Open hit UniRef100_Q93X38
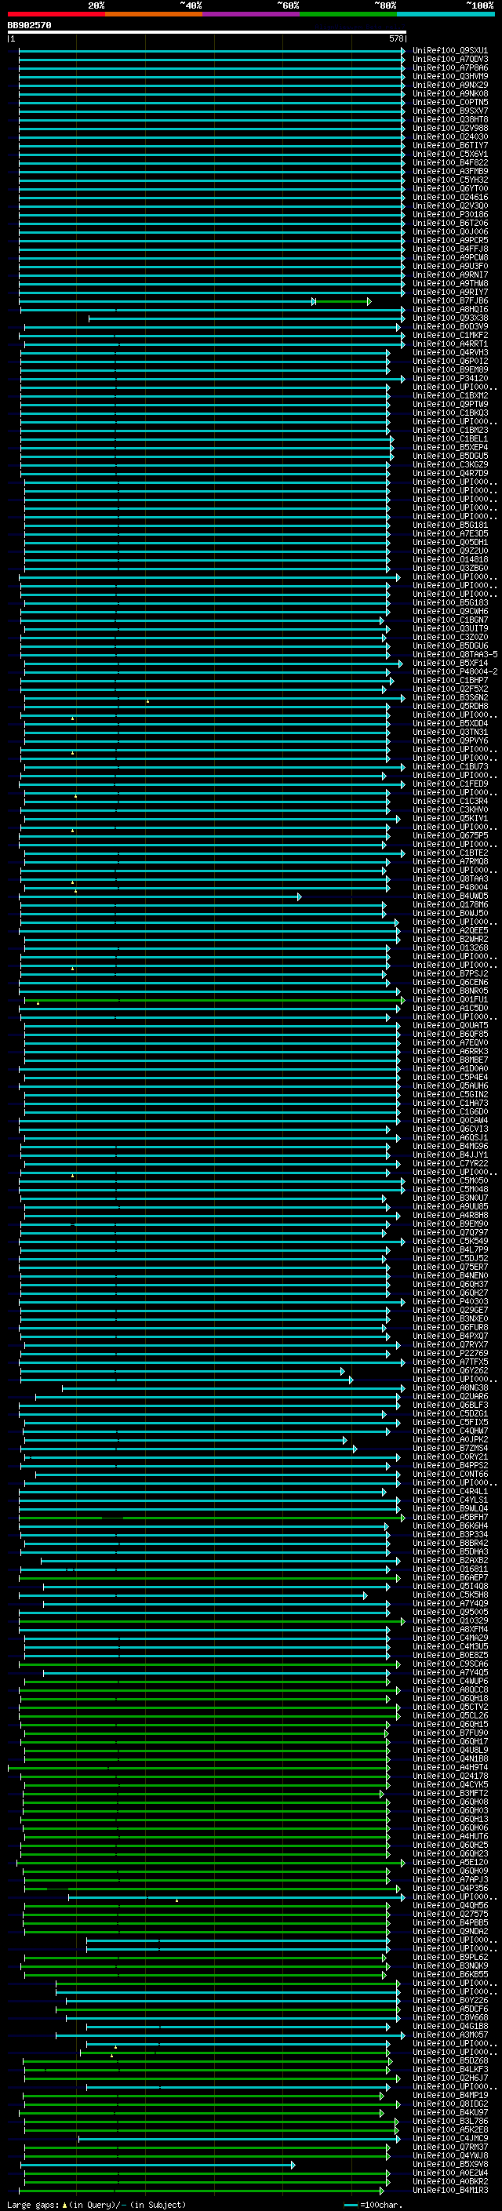This screenshot has height=2211, width=502. 449,318
